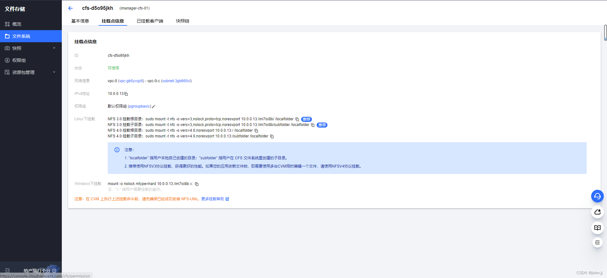This screenshot has width=607, height=278.
Task: Click the 概览 grid icon
Action: pyautogui.click(x=7, y=24)
